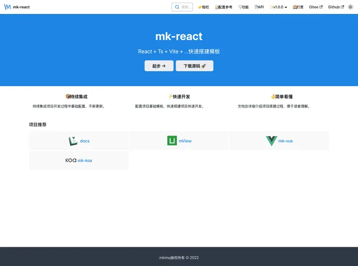Open the v1.0.0 version dropdown
Image resolution: width=358 pixels, height=266 pixels.
click(x=278, y=7)
